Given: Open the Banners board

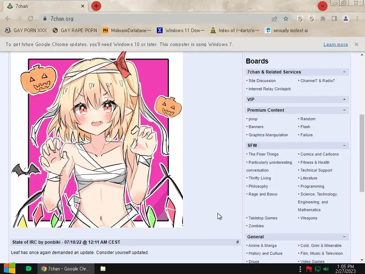Looking at the screenshot, I should click(x=256, y=127).
